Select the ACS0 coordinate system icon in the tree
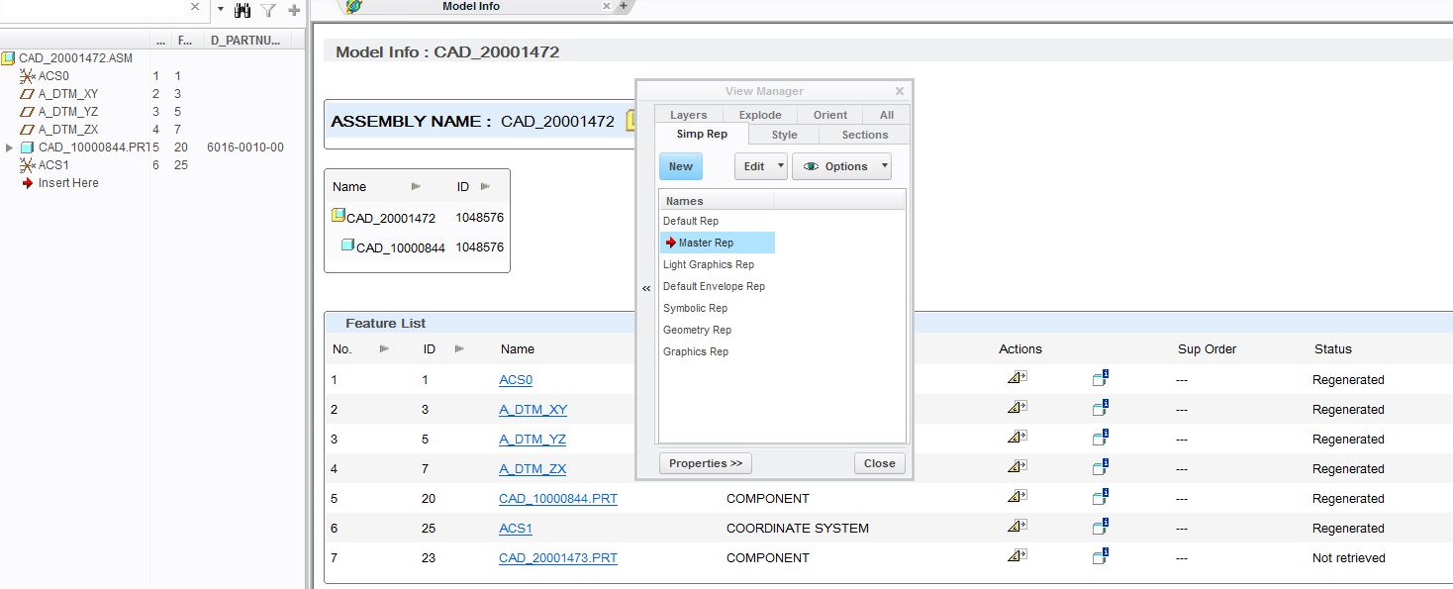Image resolution: width=1453 pixels, height=589 pixels. pyautogui.click(x=27, y=76)
